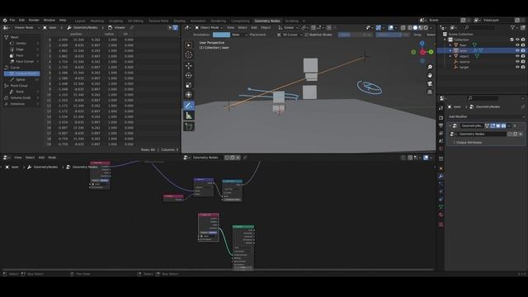Switch perspective/orthographic grid icon in viewport
The image size is (528, 297).
[x=430, y=92]
